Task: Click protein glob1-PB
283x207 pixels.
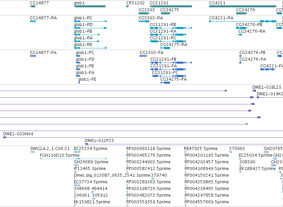Action: point(78,69)
